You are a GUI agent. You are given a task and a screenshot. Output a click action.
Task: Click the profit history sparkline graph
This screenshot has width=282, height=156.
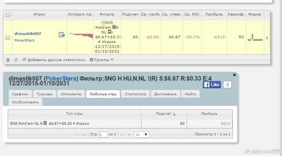point(81,36)
